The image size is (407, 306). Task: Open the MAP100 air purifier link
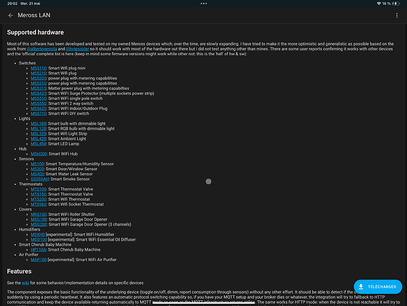(x=38, y=259)
